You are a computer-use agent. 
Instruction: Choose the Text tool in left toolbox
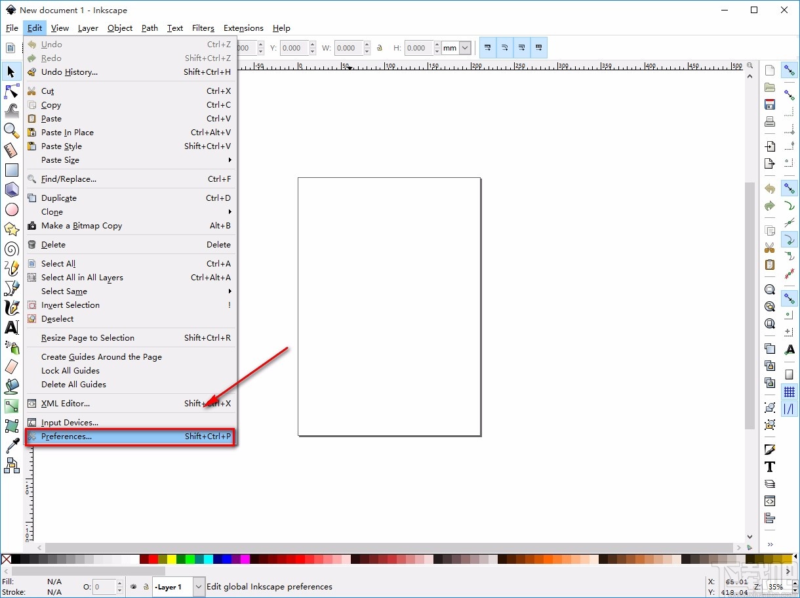pyautogui.click(x=11, y=327)
